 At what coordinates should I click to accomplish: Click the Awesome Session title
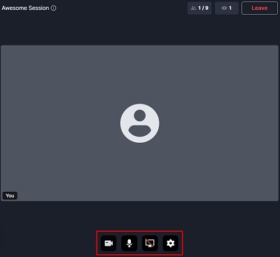(25, 8)
